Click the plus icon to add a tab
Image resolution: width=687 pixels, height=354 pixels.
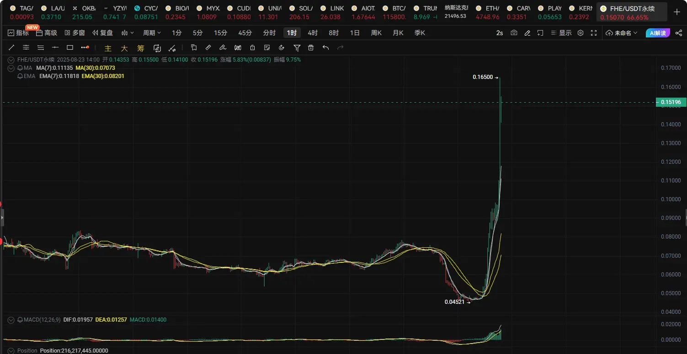pos(677,12)
